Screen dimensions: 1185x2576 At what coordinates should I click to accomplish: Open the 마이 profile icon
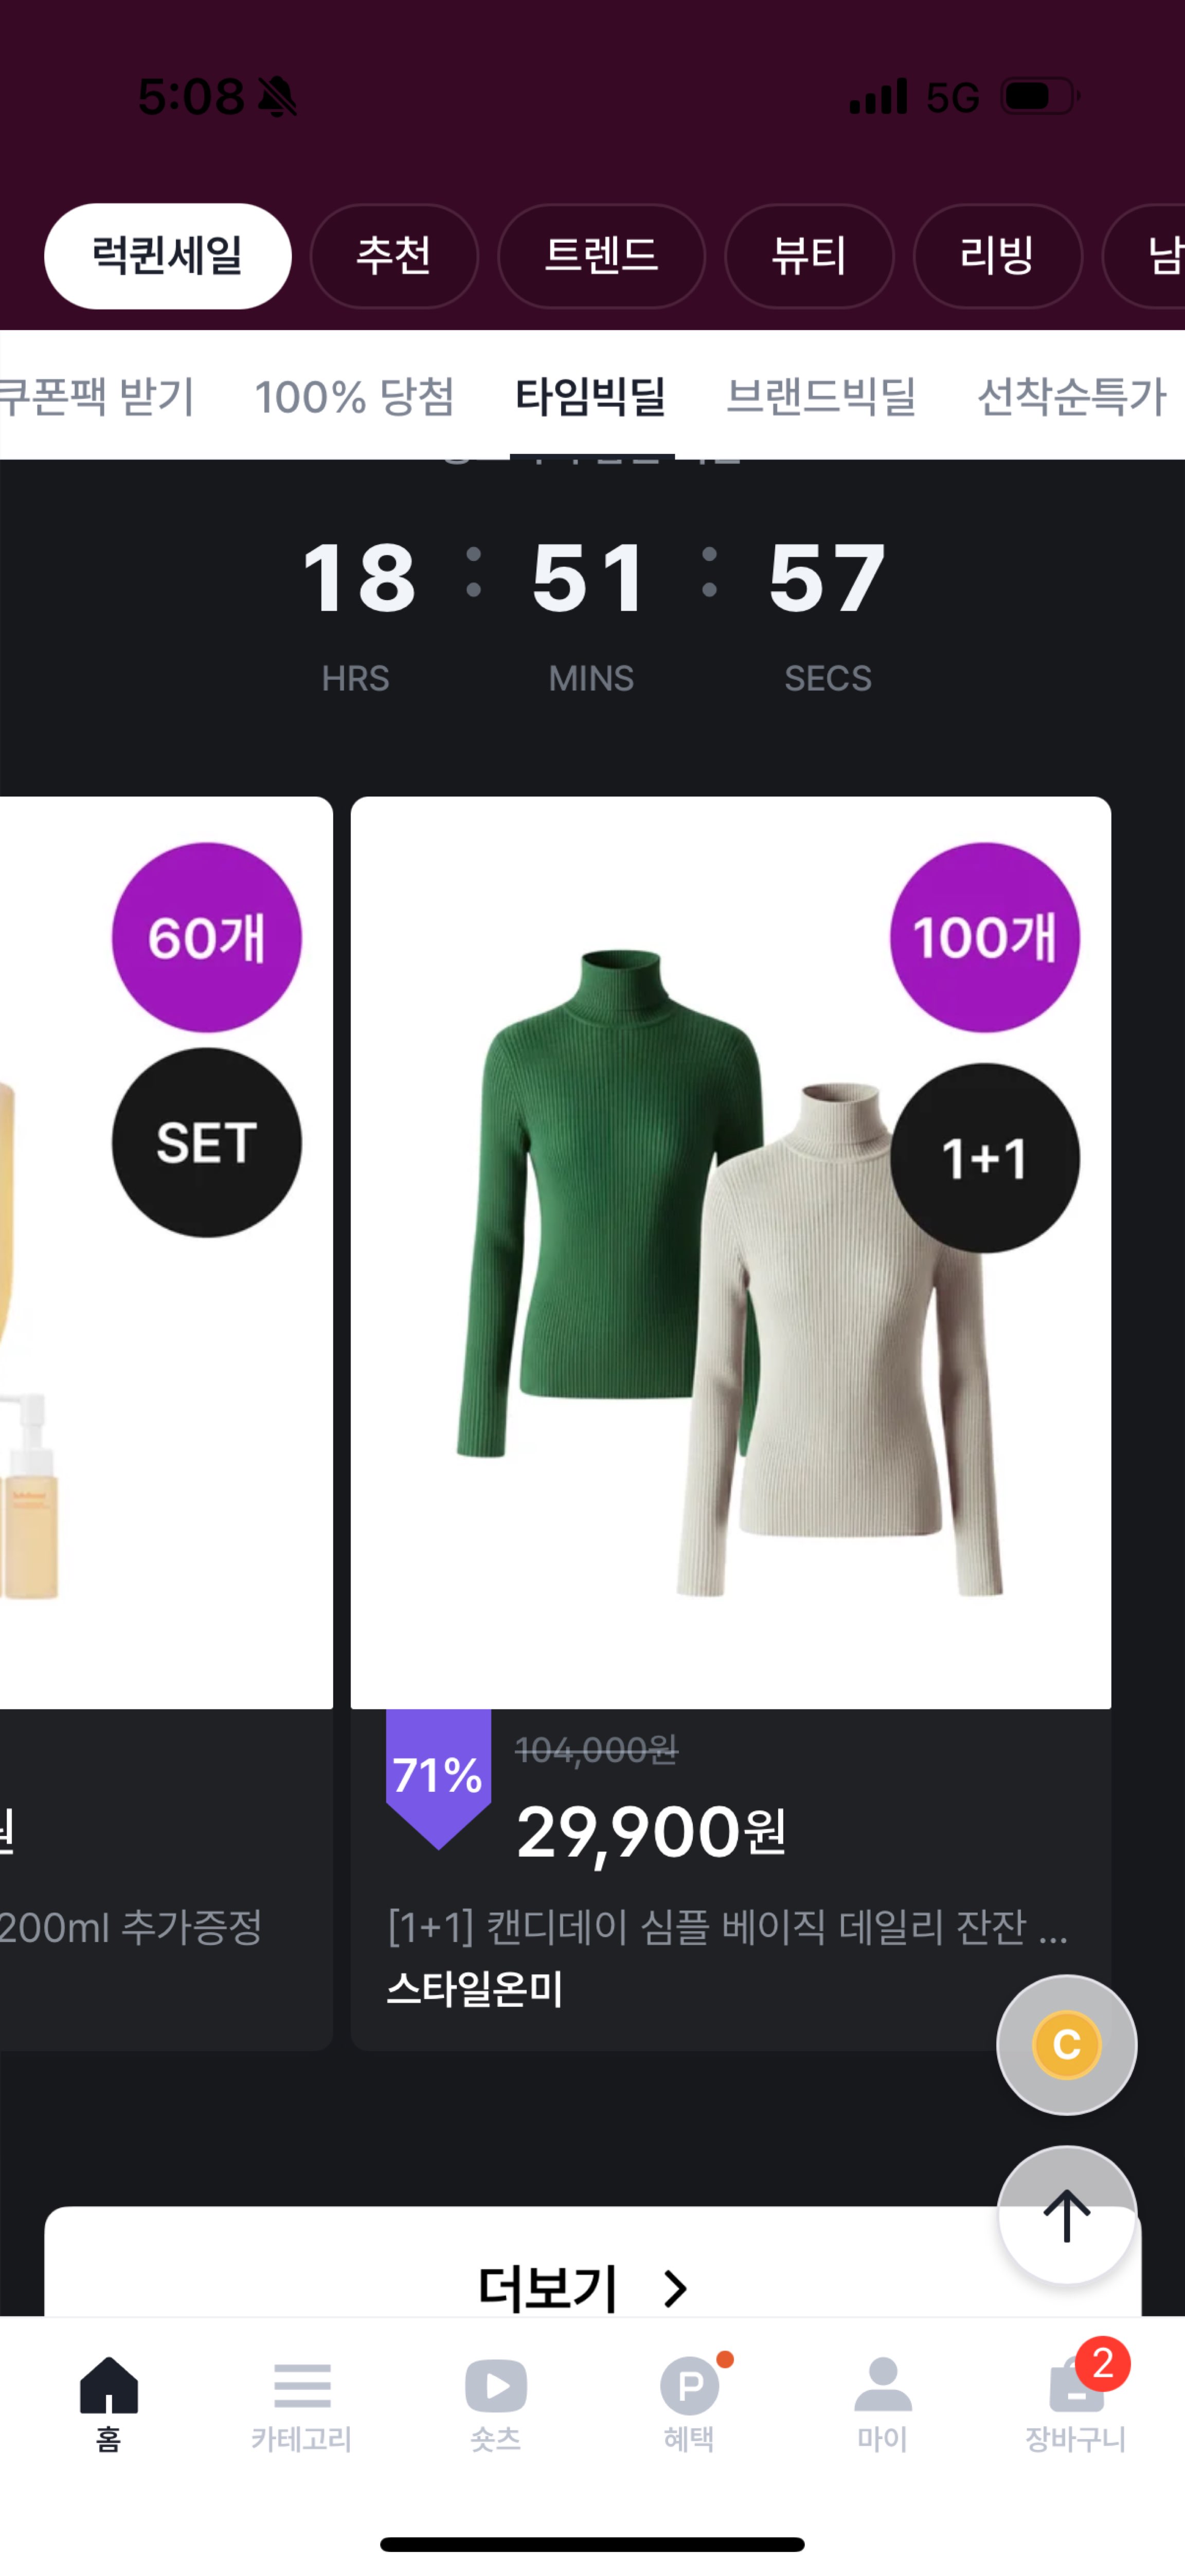pyautogui.click(x=883, y=2385)
